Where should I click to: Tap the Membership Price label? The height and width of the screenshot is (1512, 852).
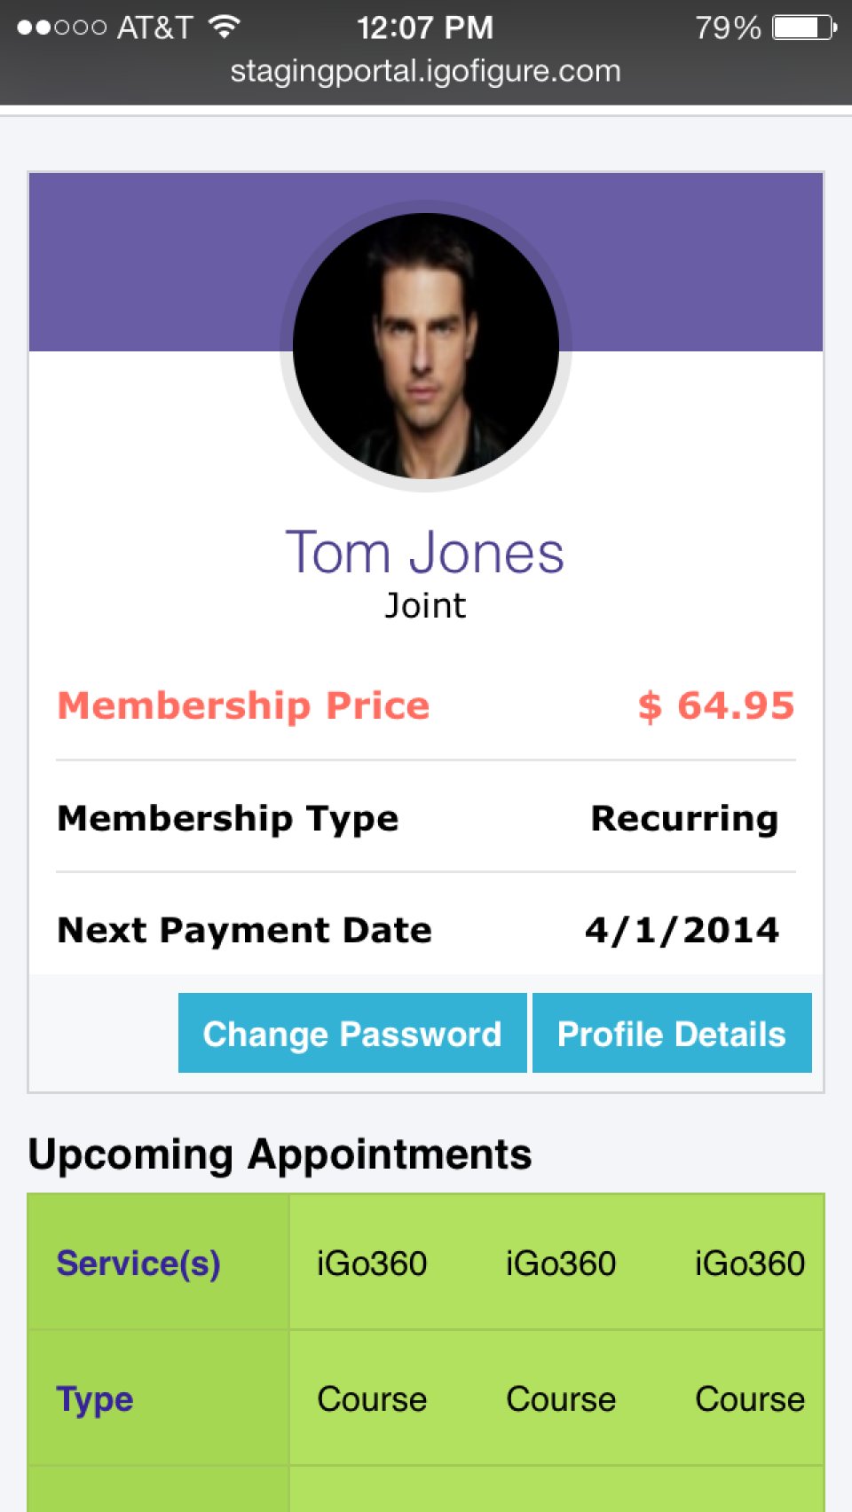243,706
